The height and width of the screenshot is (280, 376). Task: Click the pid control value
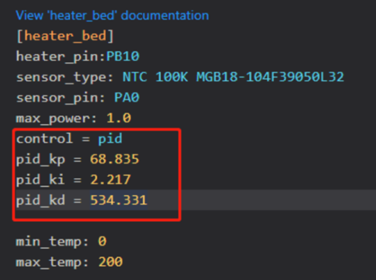110,139
